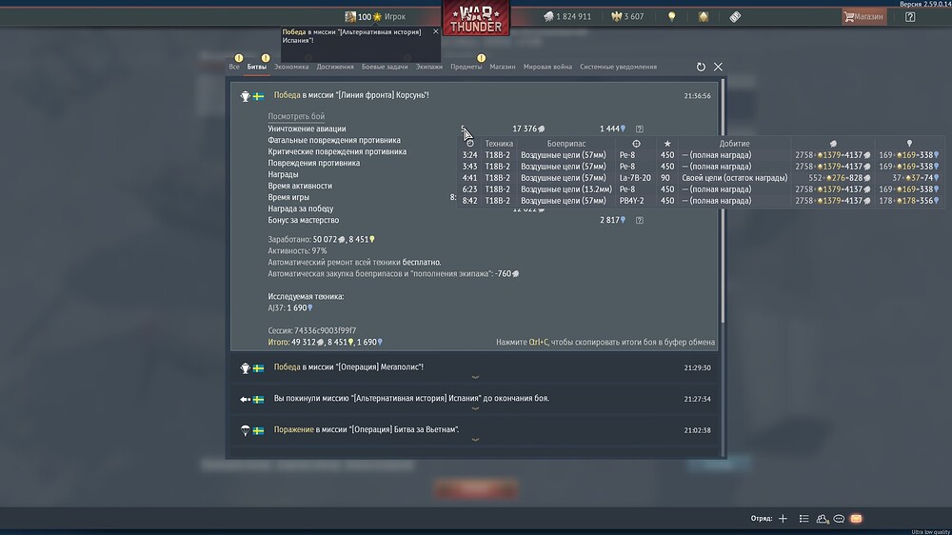Switch to the Мировая война tab
The image size is (952, 535).
547,67
